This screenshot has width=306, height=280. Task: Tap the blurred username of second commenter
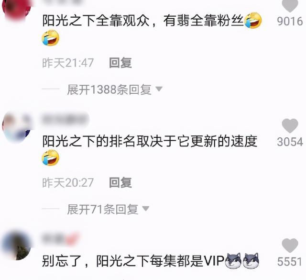coord(65,119)
